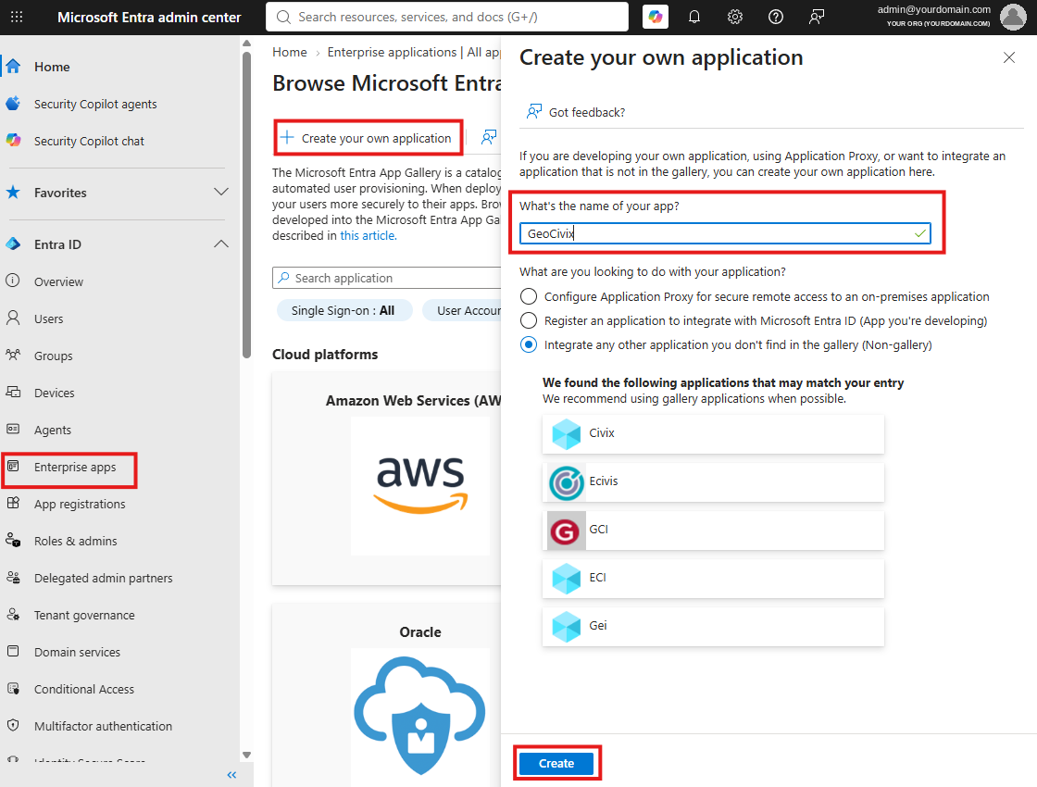
Task: Open App registrations menu item
Action: pos(80,504)
